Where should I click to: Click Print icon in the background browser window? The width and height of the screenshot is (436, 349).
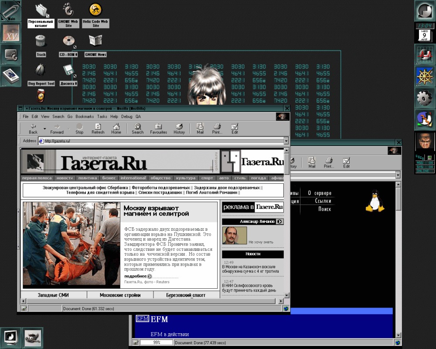[329, 163]
